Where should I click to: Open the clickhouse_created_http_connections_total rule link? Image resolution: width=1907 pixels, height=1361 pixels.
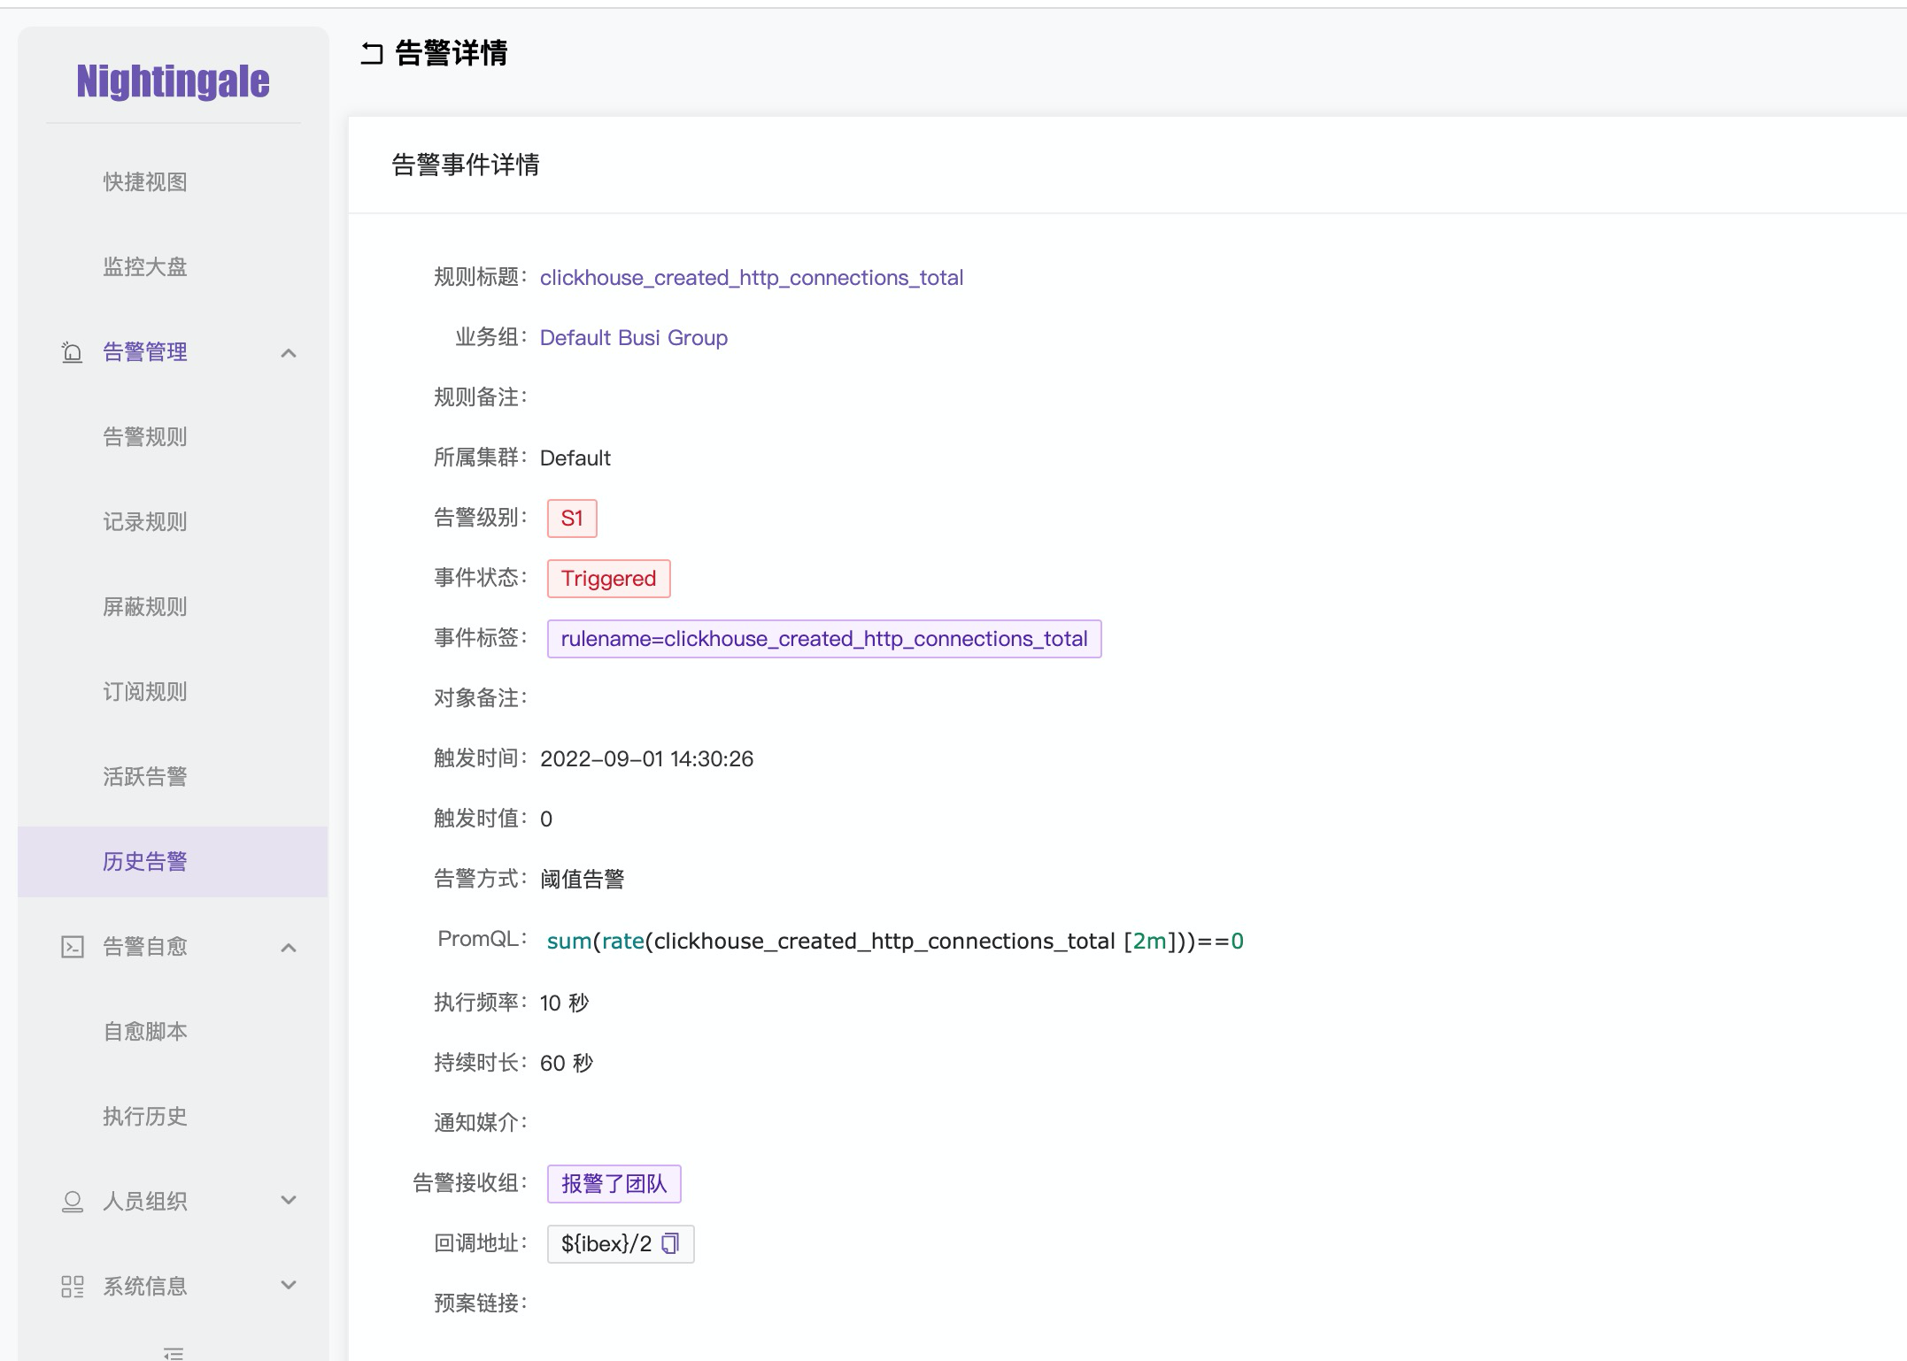click(x=752, y=277)
